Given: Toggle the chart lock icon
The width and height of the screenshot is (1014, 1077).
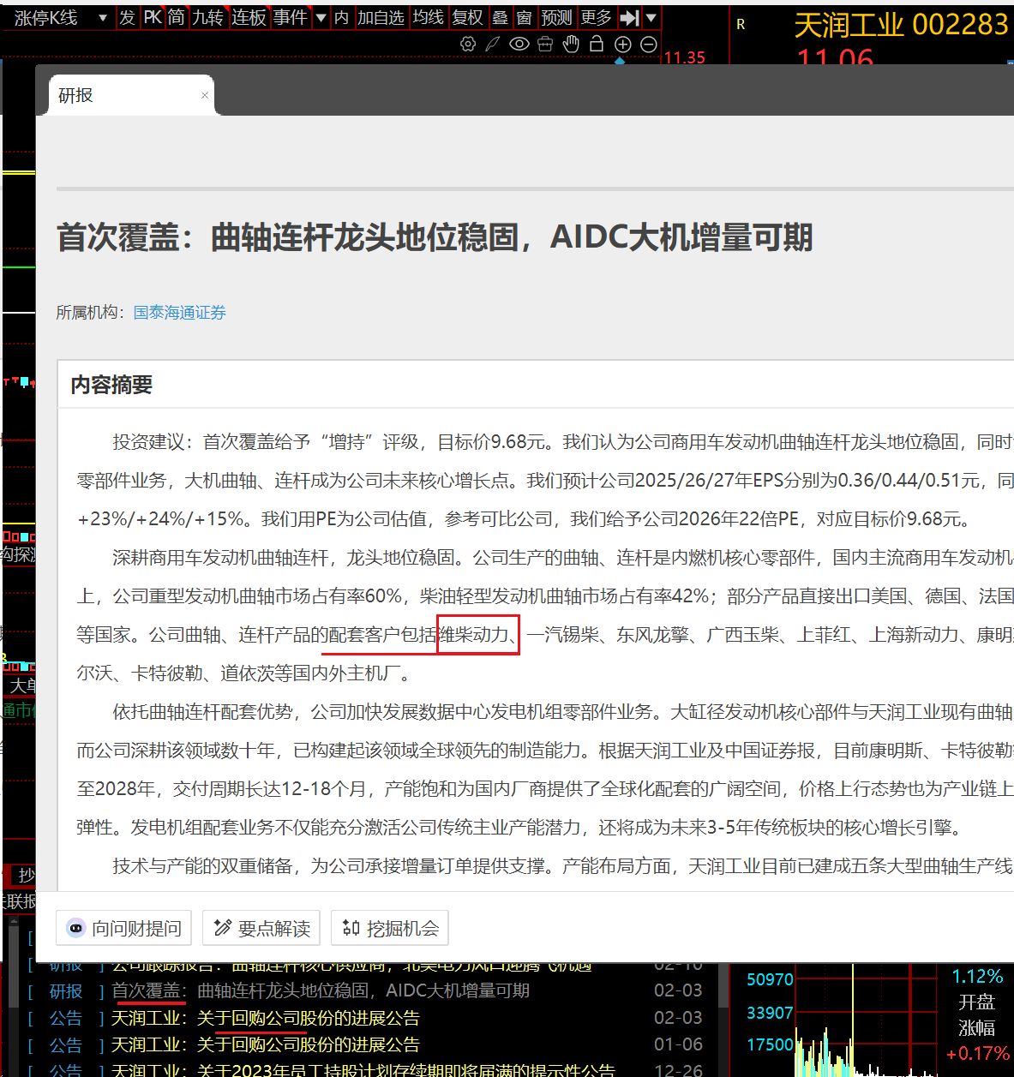Looking at the screenshot, I should (x=597, y=44).
